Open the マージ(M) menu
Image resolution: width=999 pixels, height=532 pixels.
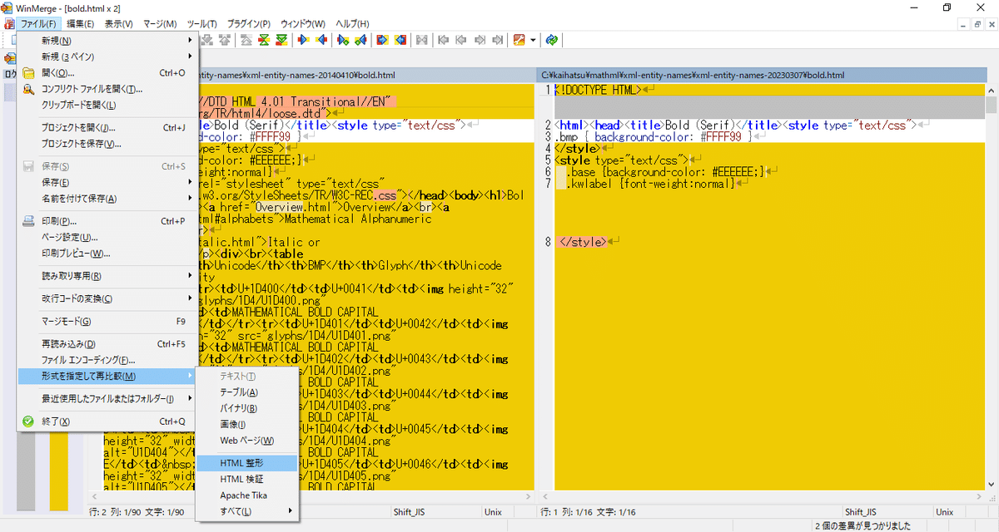tap(160, 24)
